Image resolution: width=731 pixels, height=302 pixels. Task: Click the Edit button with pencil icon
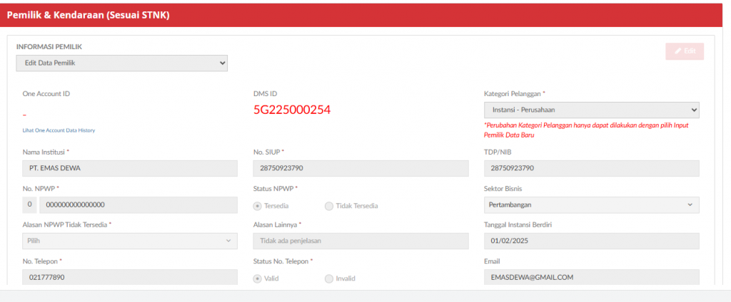pos(684,51)
